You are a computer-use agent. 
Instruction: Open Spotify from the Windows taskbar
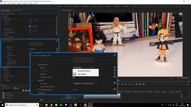pos(61,105)
